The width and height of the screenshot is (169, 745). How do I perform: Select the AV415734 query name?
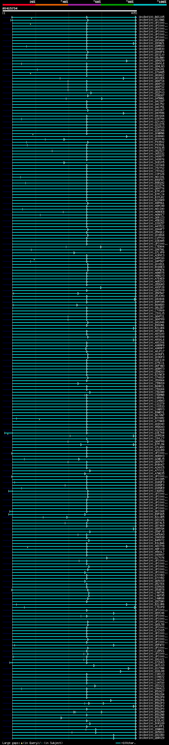pyautogui.click(x=10, y=8)
